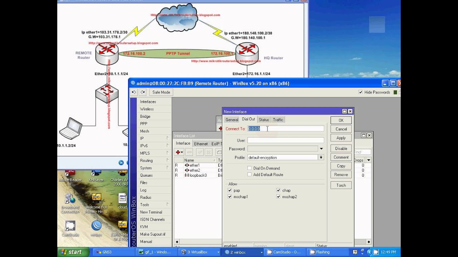Click the laptop icon labeled 10.1.1.2/24
This screenshot has height=257, width=458.
pos(70,128)
